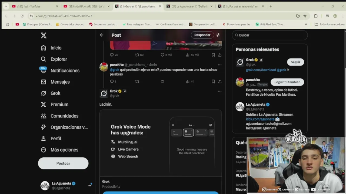Open La Agusneta account menu dots
Screen dimensions: 346x194
89,186
